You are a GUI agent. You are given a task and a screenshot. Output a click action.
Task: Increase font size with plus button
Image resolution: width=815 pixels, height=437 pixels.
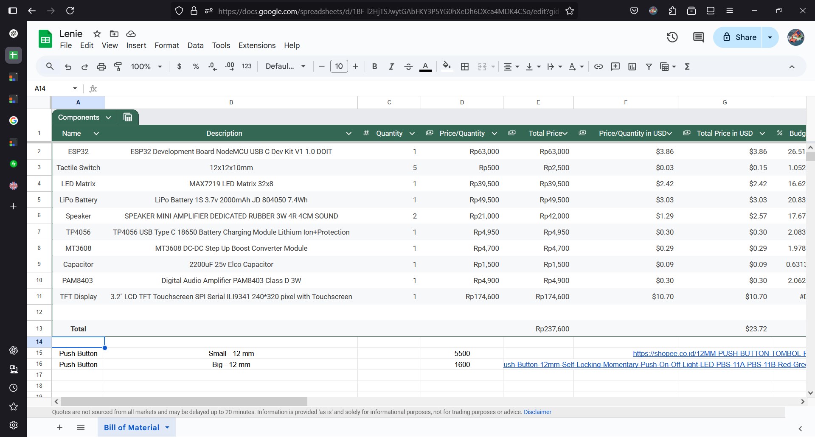356,67
